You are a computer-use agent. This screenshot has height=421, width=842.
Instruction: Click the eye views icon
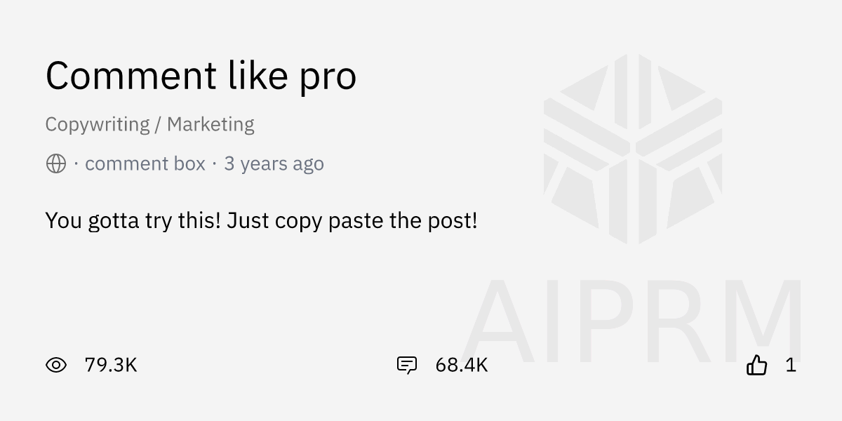56,365
